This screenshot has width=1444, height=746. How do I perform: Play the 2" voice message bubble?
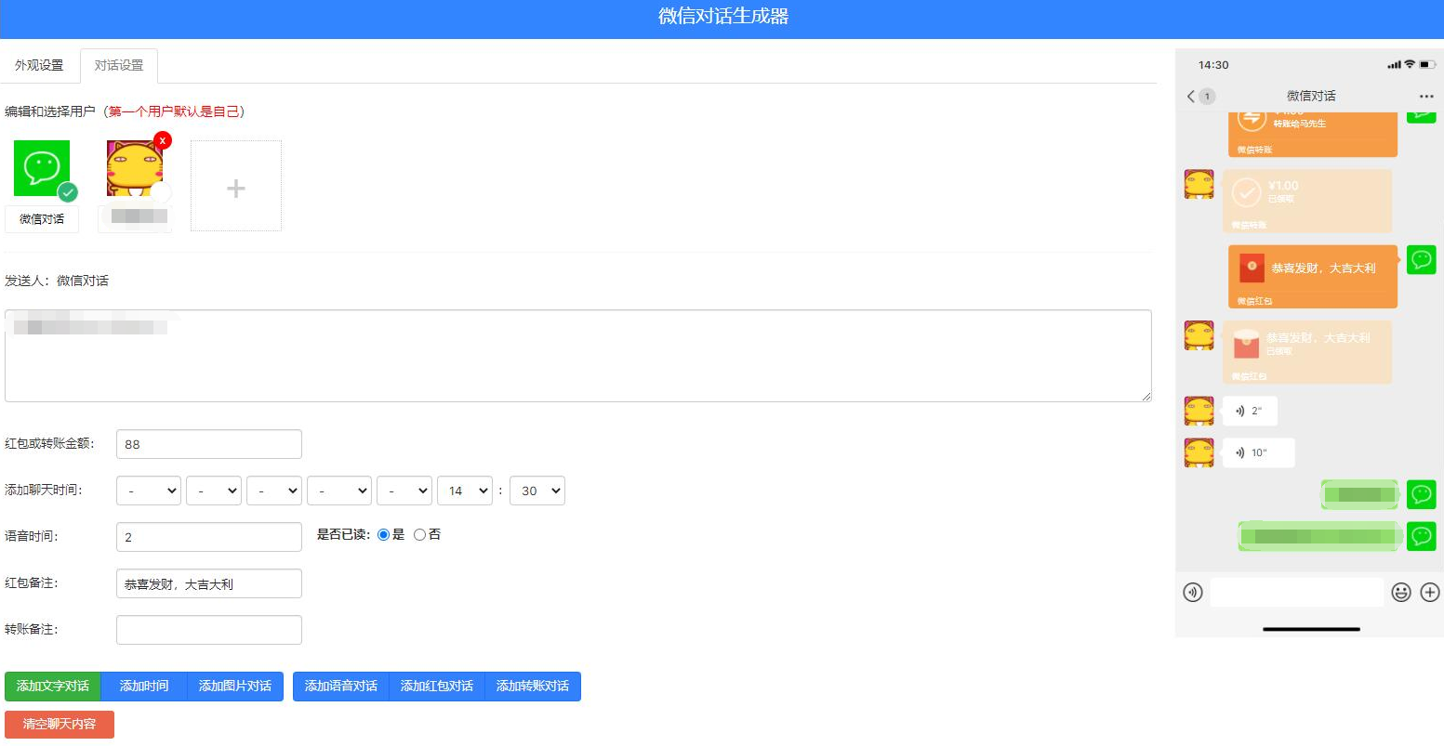(x=1250, y=411)
